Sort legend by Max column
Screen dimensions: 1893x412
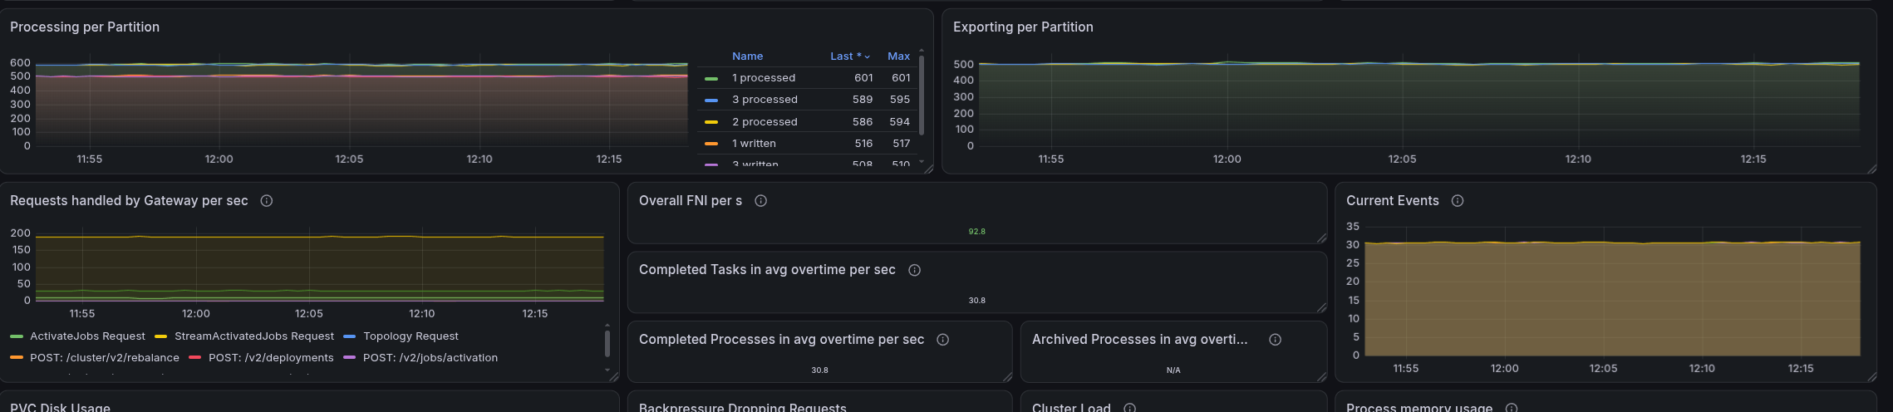(x=898, y=56)
